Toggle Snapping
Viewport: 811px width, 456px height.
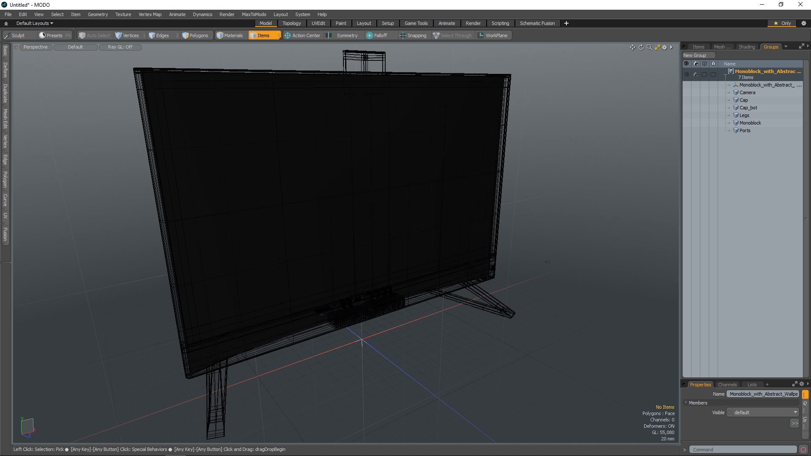tap(413, 35)
